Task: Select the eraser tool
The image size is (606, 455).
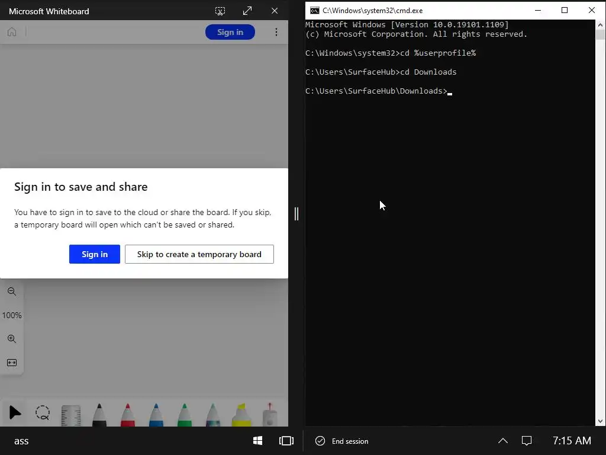Action: point(270,415)
